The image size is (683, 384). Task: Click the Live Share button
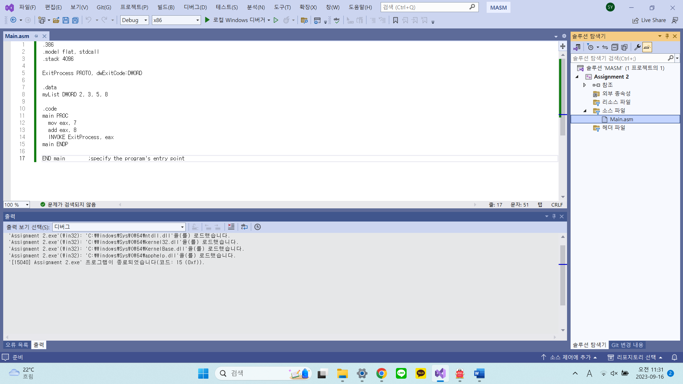pos(649,20)
